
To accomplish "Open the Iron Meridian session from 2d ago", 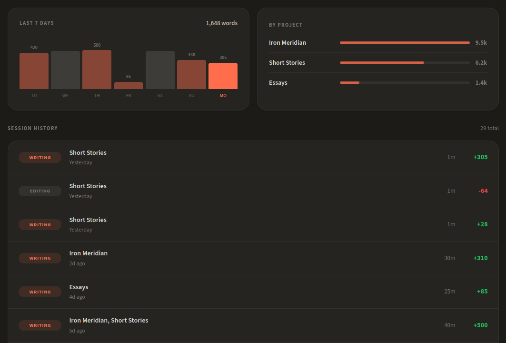I will coord(253,258).
